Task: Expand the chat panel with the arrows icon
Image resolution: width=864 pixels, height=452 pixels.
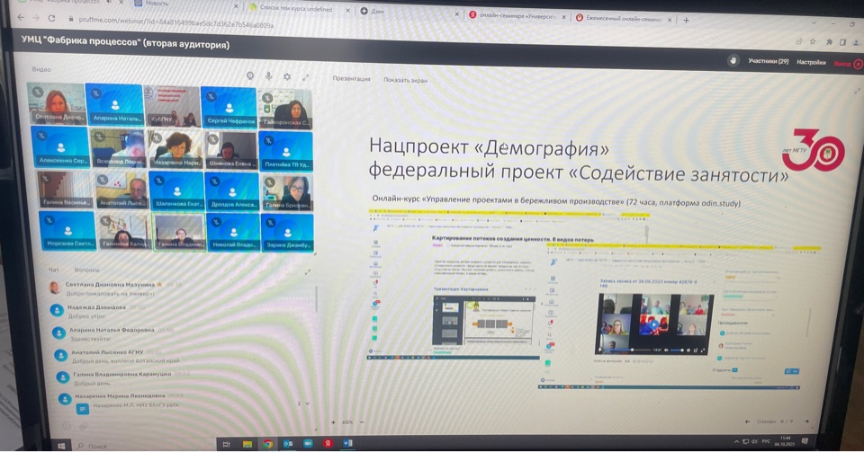Action: 308,271
